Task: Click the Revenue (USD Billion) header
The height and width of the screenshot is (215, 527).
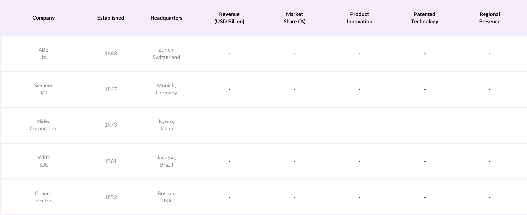Action: (229, 18)
